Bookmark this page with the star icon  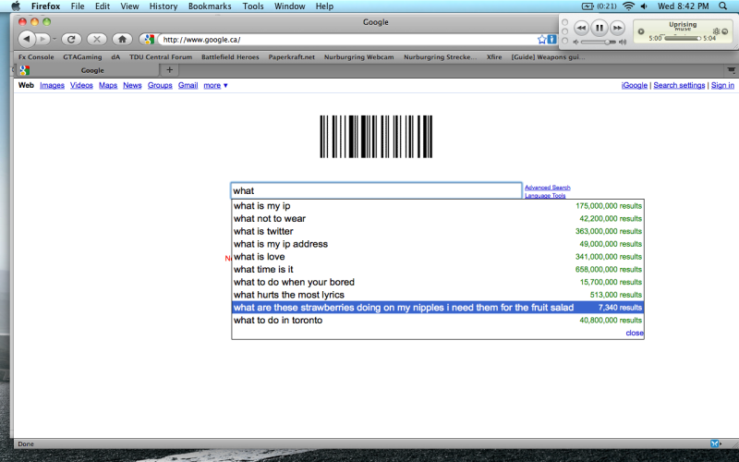(542, 39)
